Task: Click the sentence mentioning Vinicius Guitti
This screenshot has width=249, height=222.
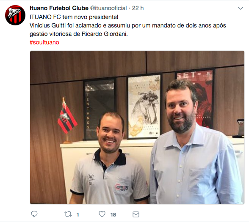Action: coord(128,30)
